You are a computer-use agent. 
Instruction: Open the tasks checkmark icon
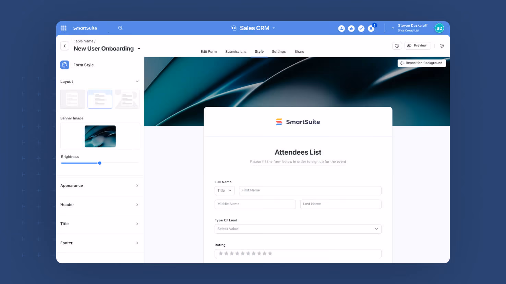[361, 28]
